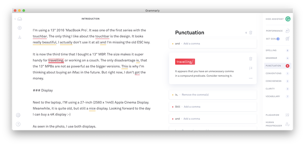Select the Clarity category
The width and height of the screenshot is (305, 146).
point(277,89)
